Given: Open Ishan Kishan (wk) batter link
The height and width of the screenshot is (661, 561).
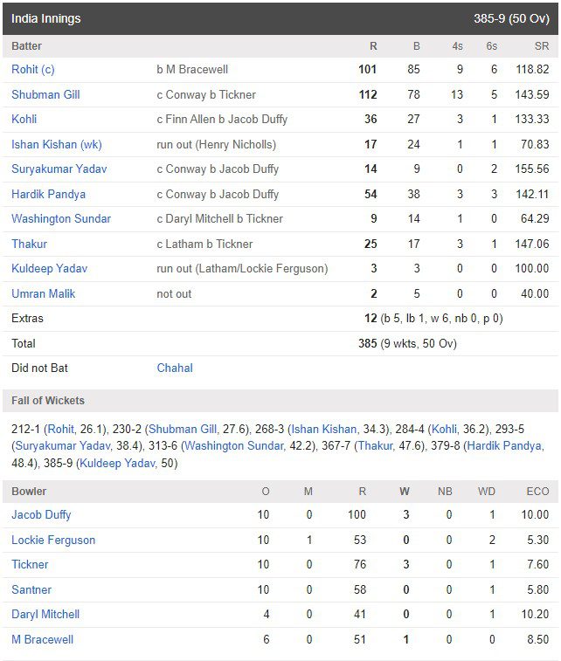Looking at the screenshot, I should [57, 145].
